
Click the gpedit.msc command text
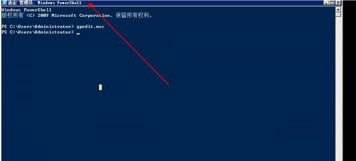90,27
